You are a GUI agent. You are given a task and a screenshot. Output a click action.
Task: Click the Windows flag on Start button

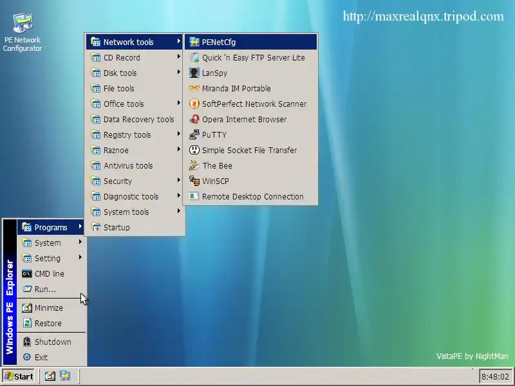click(8, 376)
